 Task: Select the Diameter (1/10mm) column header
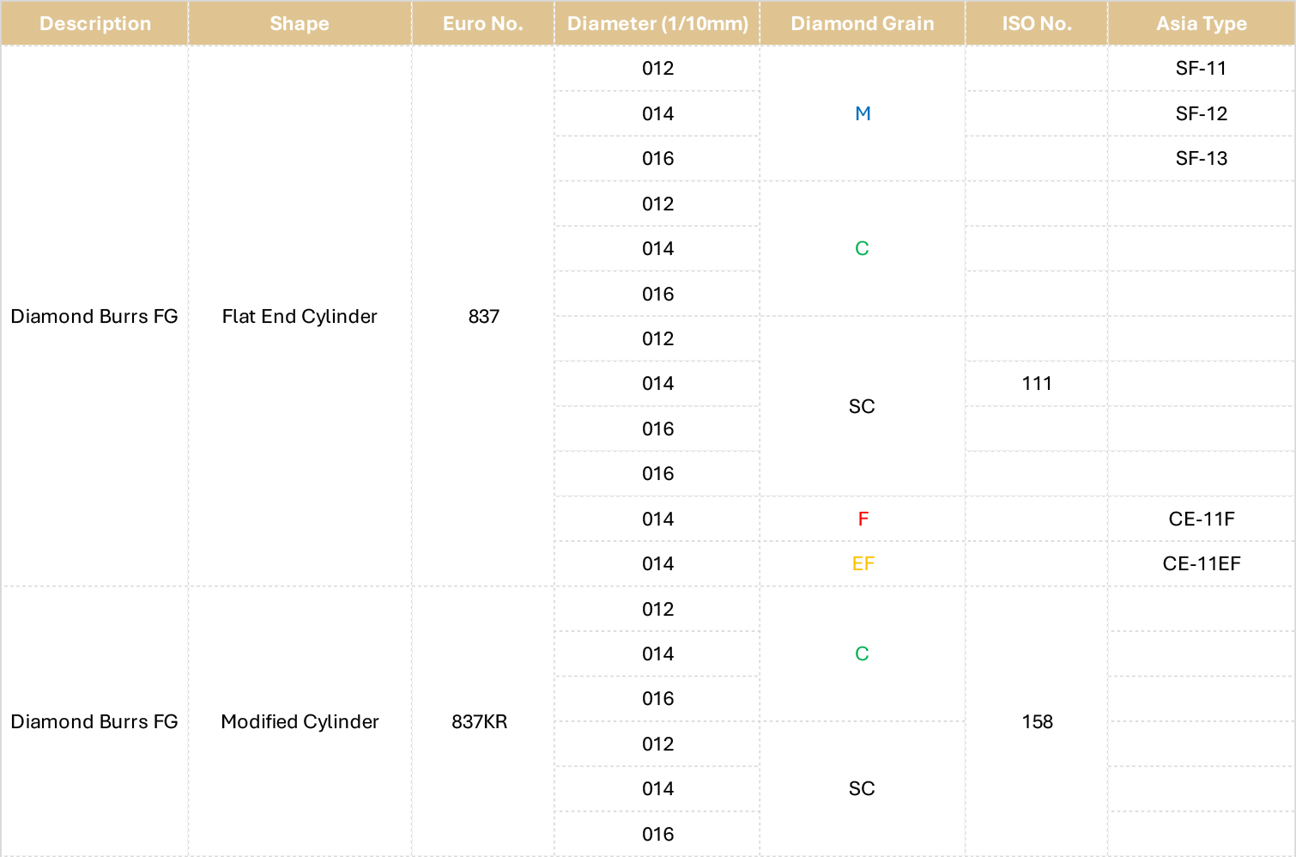(657, 23)
